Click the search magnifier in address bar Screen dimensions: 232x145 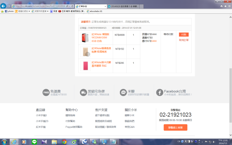click(67, 6)
